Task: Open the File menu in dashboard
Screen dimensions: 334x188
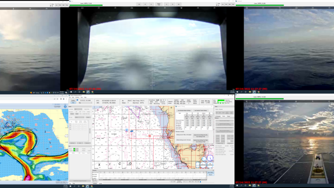Action: coord(70,97)
